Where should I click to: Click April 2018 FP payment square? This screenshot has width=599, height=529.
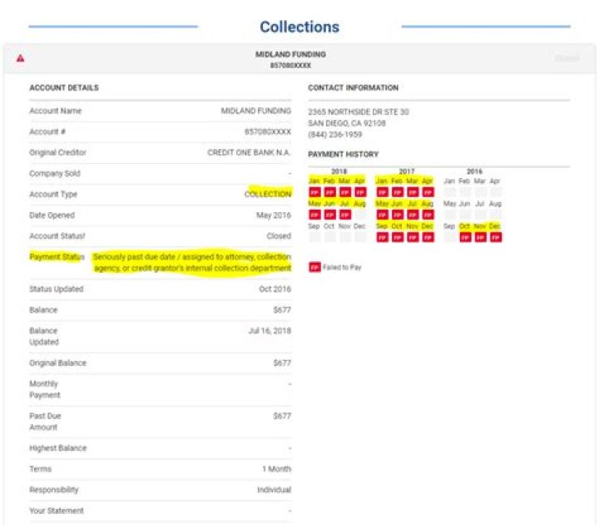tap(359, 192)
